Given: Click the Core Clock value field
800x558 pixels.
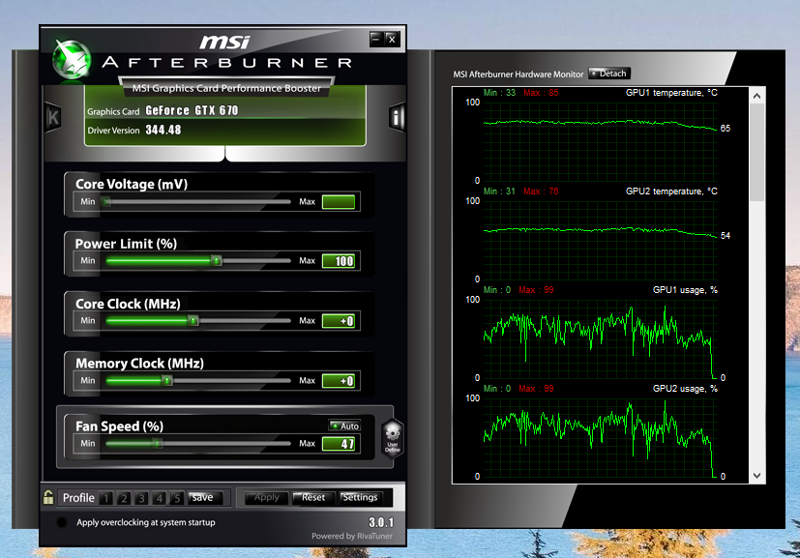Looking at the screenshot, I should pos(339,321).
